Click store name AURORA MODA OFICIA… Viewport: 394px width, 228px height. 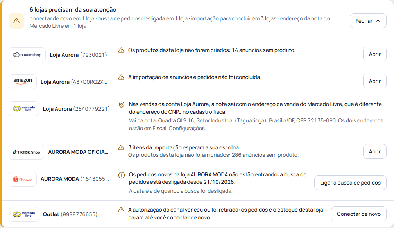tap(78, 152)
